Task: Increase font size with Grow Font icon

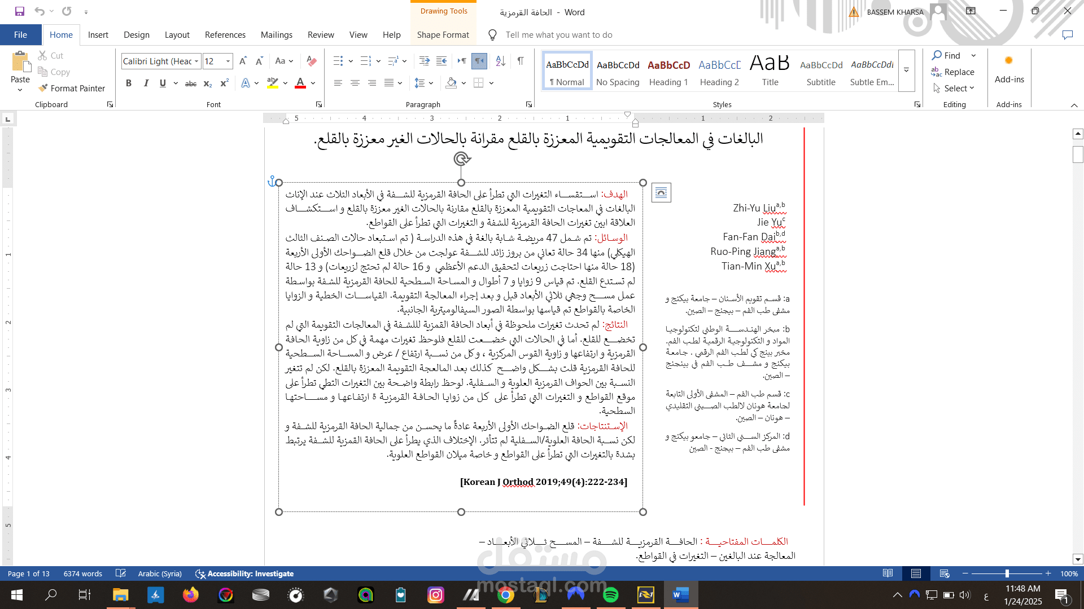Action: [x=243, y=61]
